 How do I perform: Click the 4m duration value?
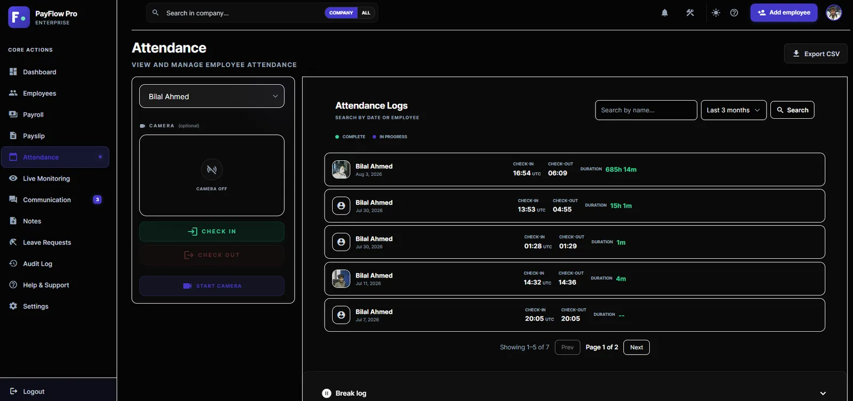click(x=621, y=279)
